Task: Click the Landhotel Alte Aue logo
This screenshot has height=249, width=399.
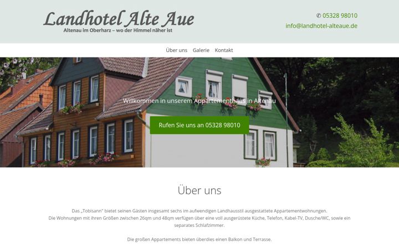Action: click(x=119, y=22)
